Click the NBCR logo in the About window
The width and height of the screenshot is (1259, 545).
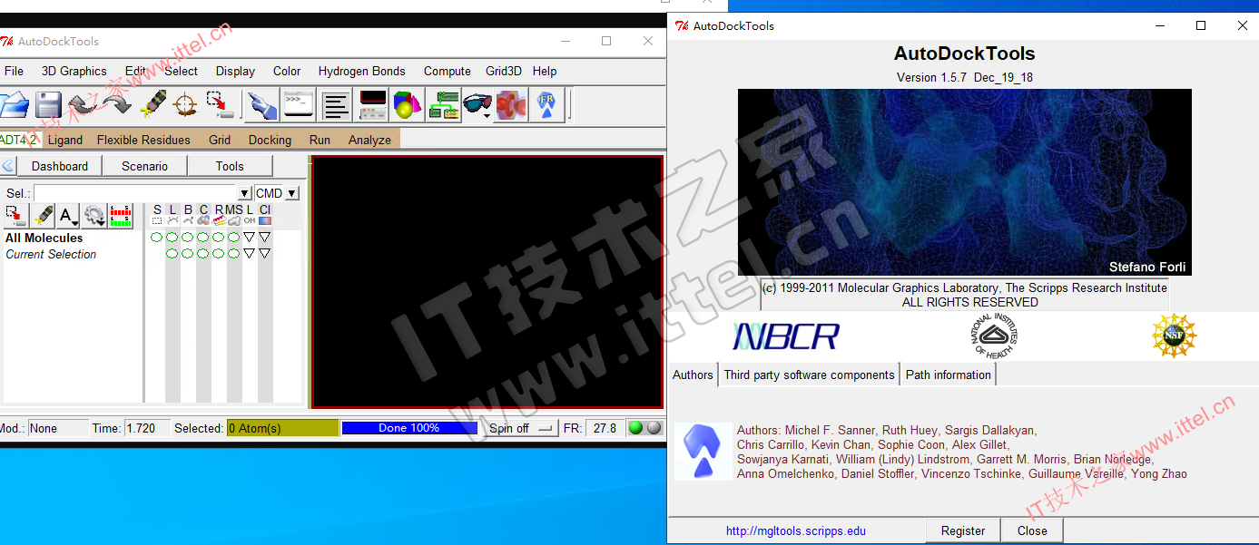[x=786, y=336]
